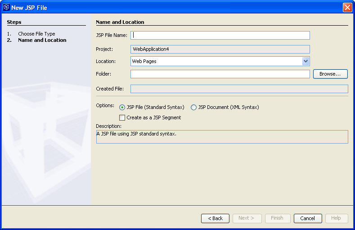The image size is (355, 230).
Task: Choose JSP Document (XML Syntax) option
Action: 194,108
